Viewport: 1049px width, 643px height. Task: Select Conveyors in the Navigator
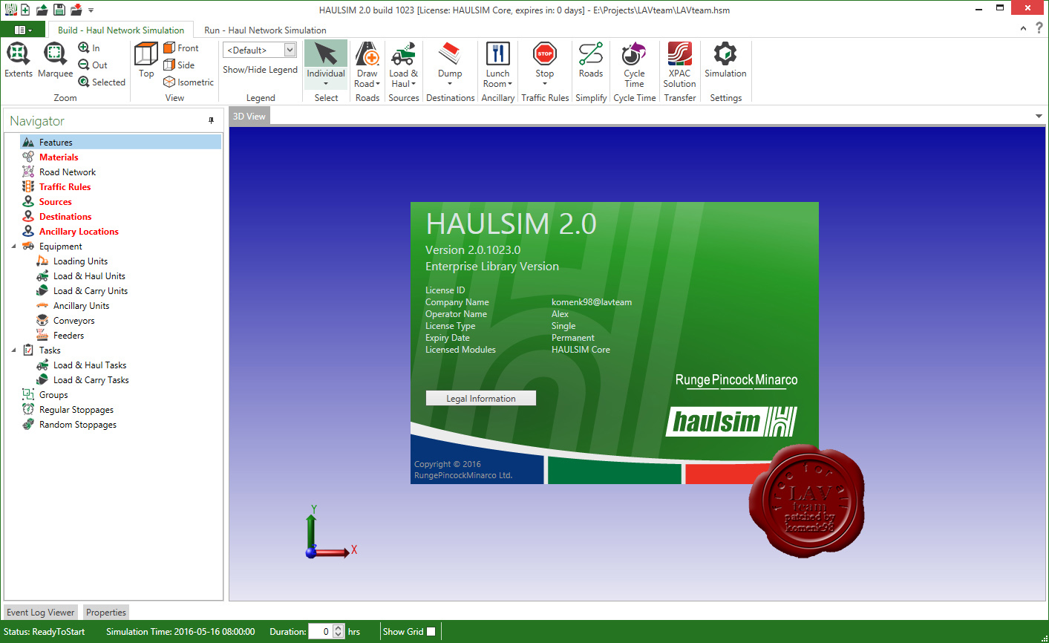(x=73, y=320)
